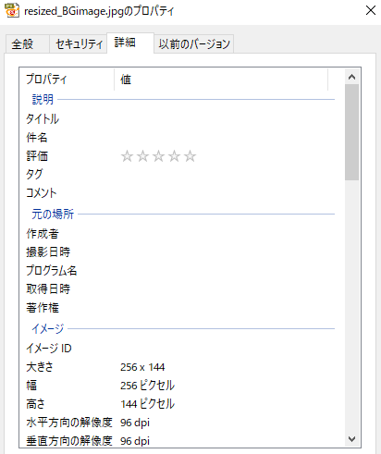This screenshot has width=381, height=454.
Task: Set rating to four stars
Action: coord(174,156)
